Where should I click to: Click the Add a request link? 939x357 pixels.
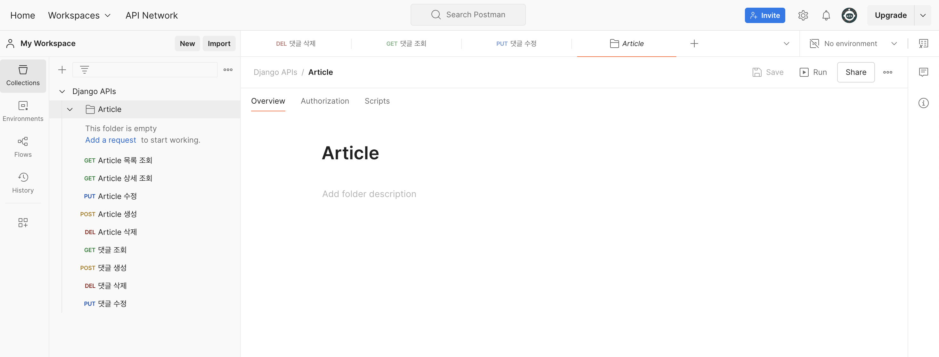pyautogui.click(x=110, y=140)
